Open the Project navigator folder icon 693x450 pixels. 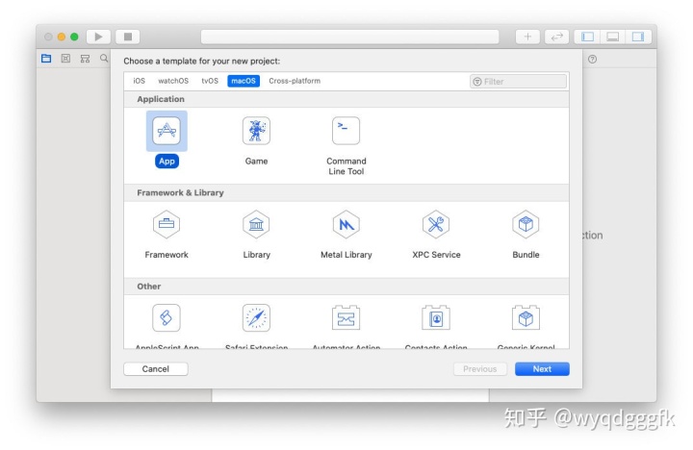(46, 59)
